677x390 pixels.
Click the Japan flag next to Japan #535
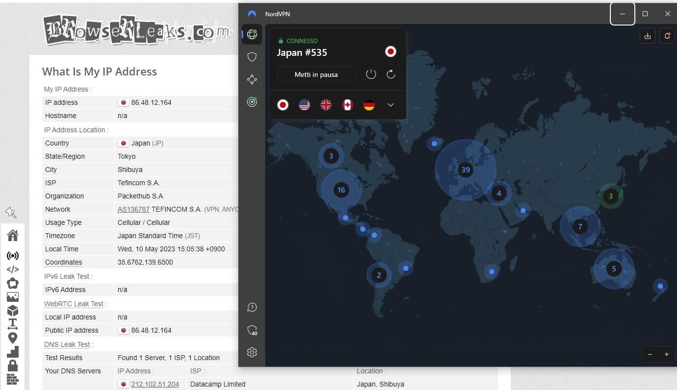click(x=391, y=51)
